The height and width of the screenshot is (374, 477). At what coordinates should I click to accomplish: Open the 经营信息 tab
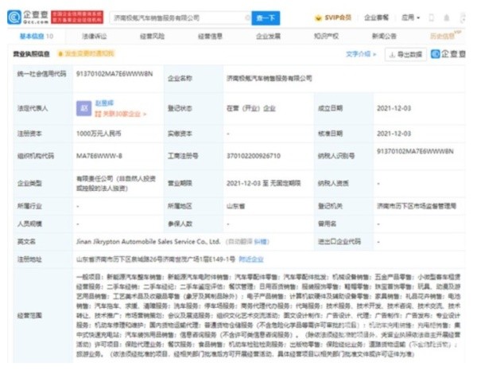pyautogui.click(x=210, y=37)
